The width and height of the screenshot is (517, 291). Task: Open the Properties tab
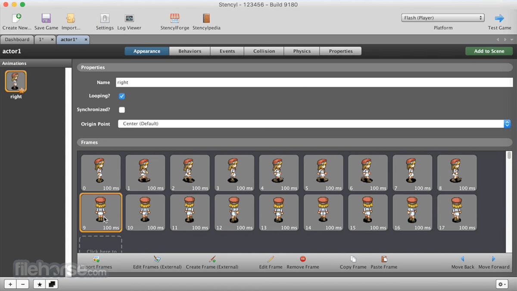[341, 51]
